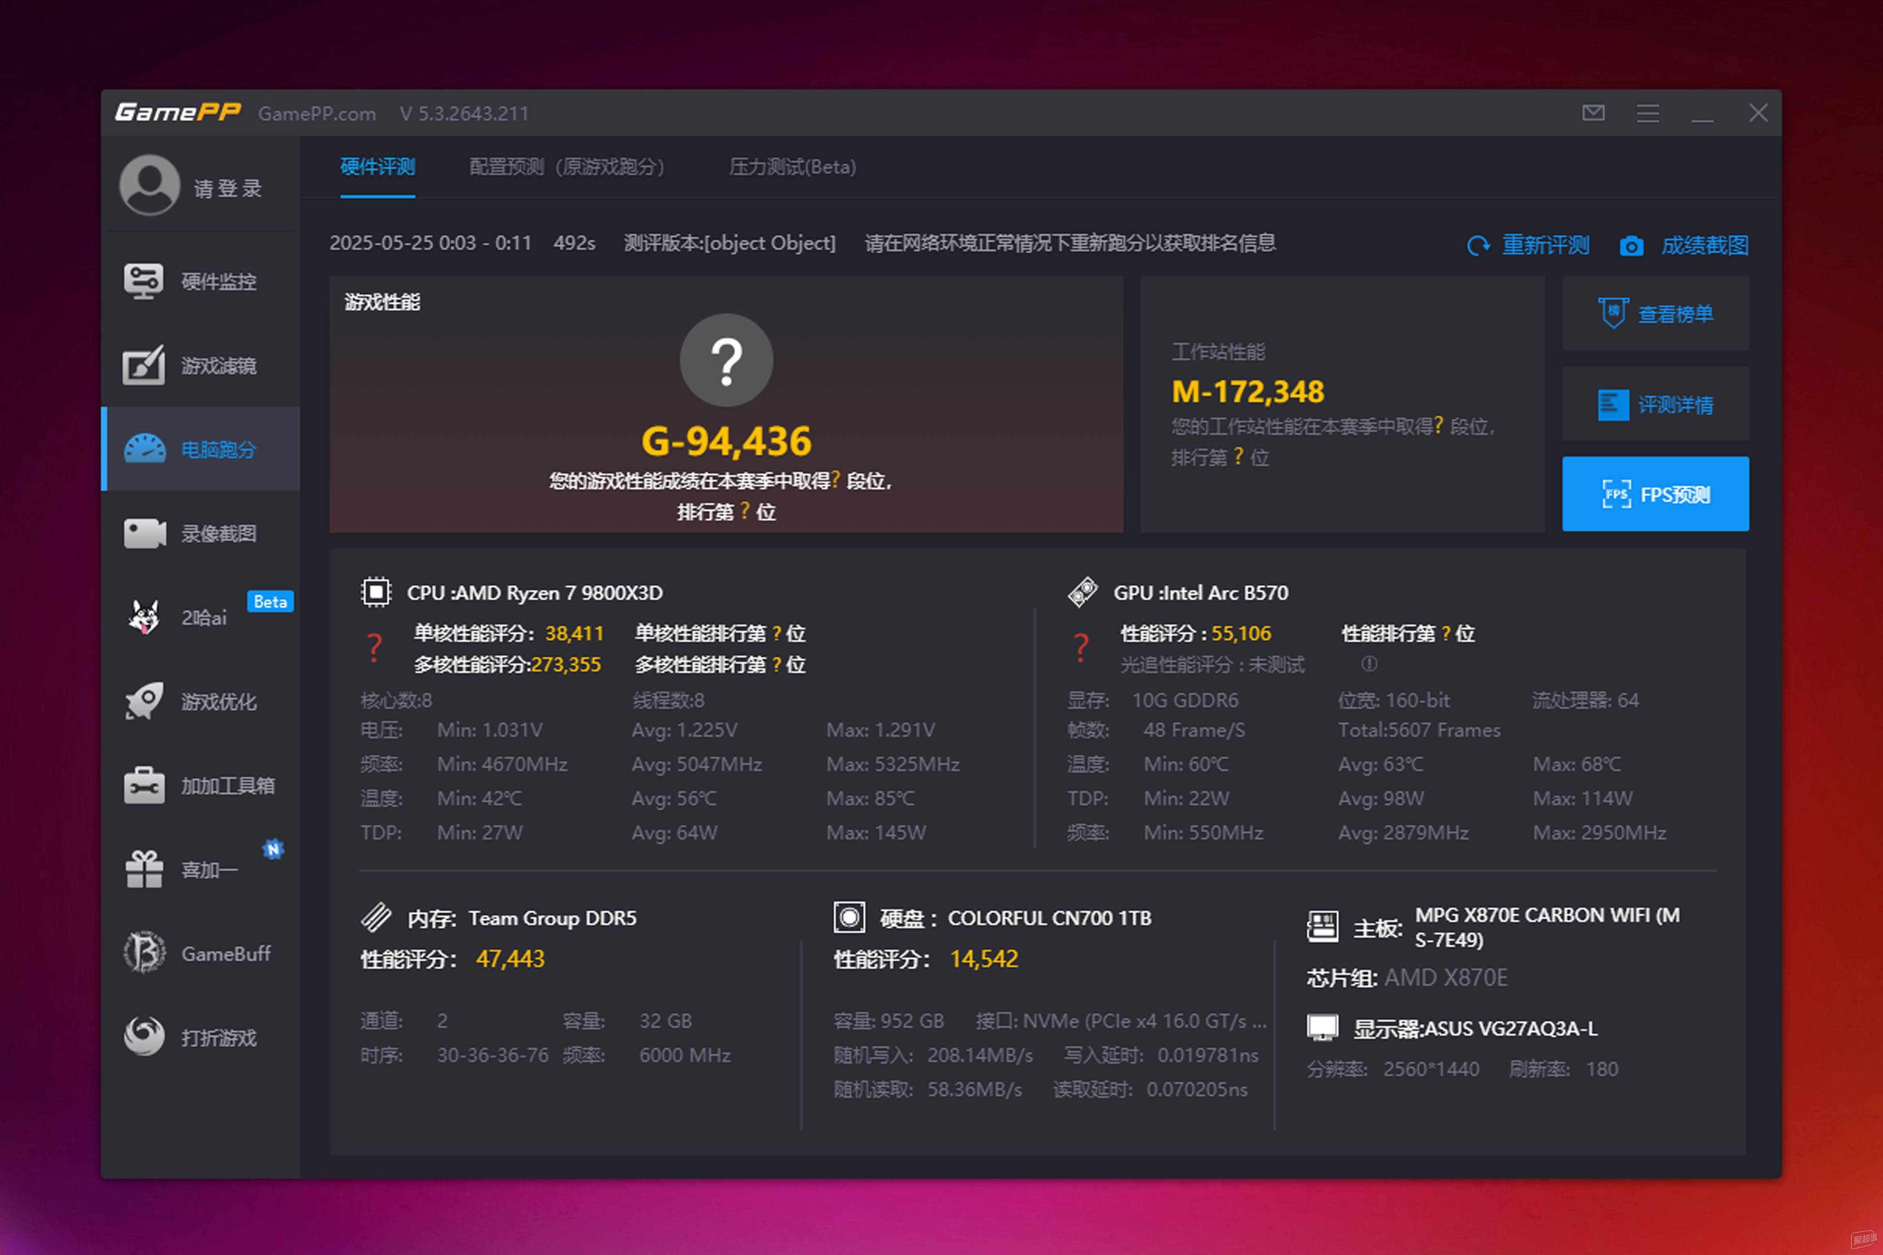1883x1255 pixels.
Task: Open 加加工具箱 toolbox icon
Action: click(x=144, y=785)
